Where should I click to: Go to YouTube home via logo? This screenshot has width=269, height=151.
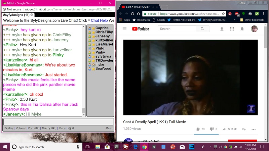click(141, 29)
